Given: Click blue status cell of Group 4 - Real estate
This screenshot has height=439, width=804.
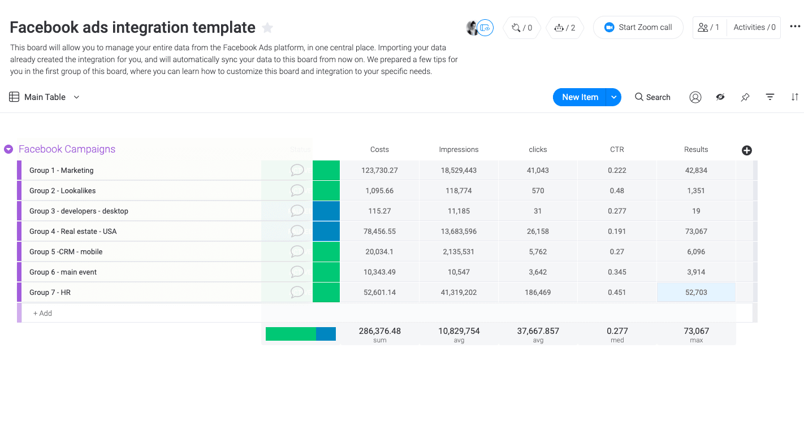Looking at the screenshot, I should click(x=326, y=231).
